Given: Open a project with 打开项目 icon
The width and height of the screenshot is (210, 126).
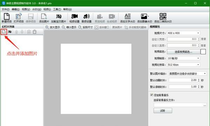Looking at the screenshot, I should (19, 18).
